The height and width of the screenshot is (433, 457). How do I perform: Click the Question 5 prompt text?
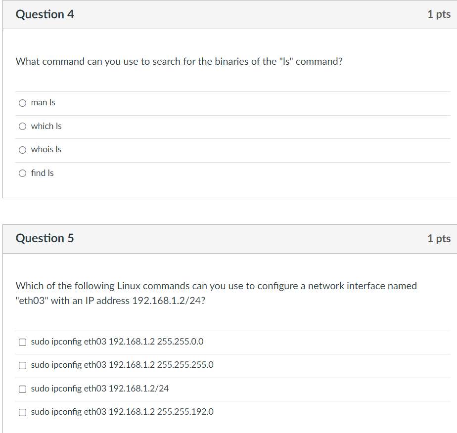click(x=216, y=293)
